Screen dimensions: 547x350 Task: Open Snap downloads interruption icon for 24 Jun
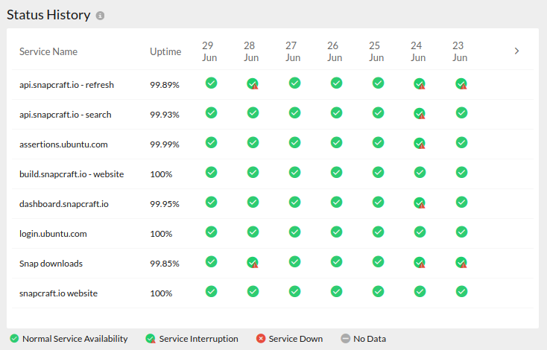click(x=420, y=262)
